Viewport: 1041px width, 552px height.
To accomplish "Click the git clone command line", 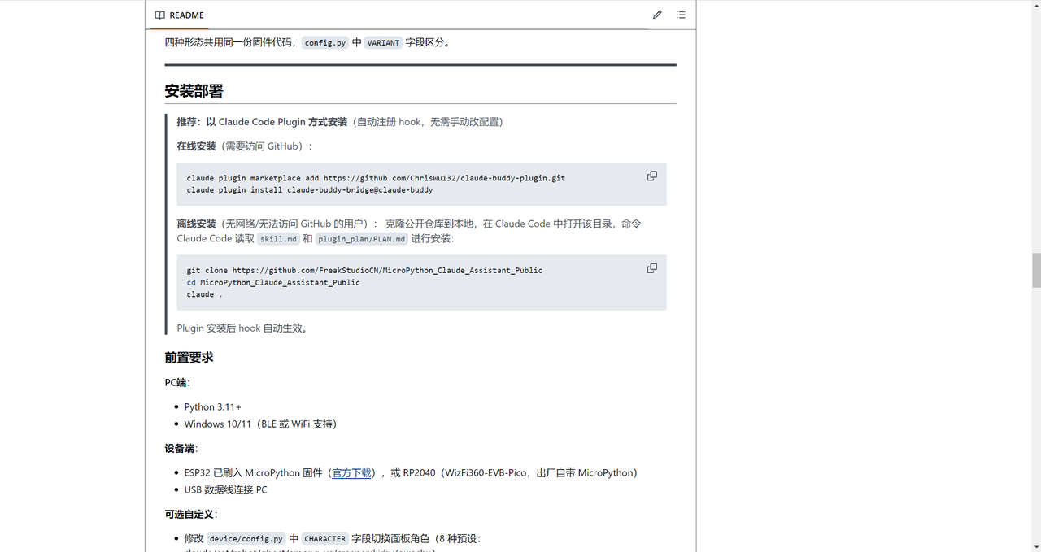I will (364, 270).
